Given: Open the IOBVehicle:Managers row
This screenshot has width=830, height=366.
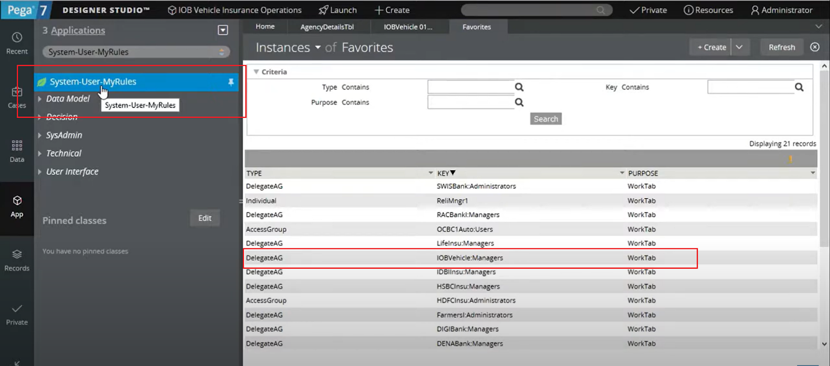Looking at the screenshot, I should [530, 258].
